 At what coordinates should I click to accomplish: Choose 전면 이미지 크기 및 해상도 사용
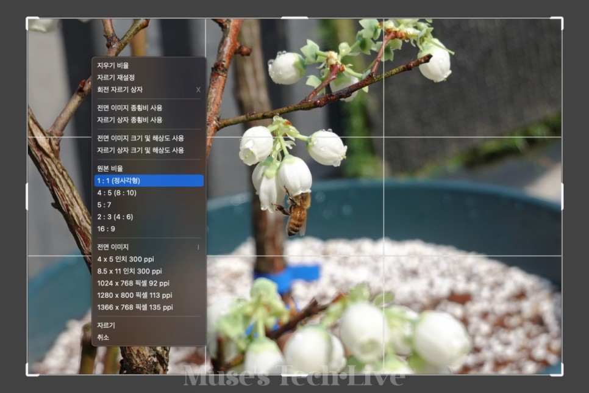tap(149, 138)
